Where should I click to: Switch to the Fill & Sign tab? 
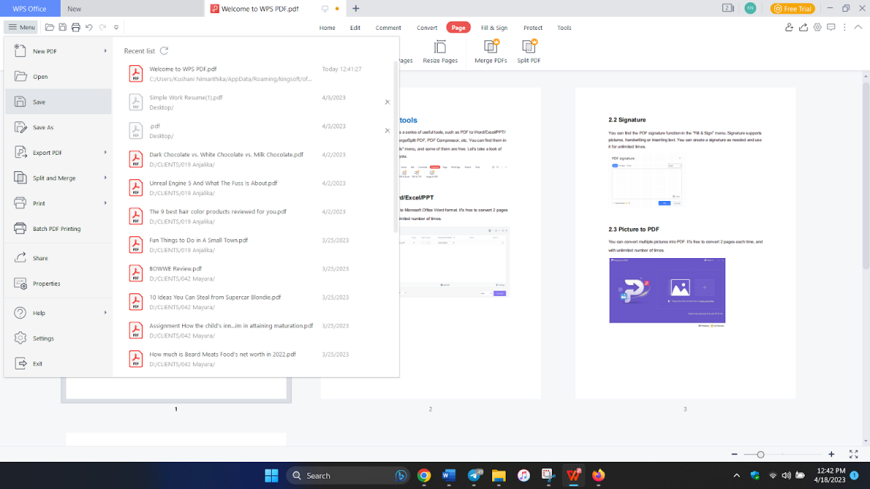pyautogui.click(x=494, y=28)
